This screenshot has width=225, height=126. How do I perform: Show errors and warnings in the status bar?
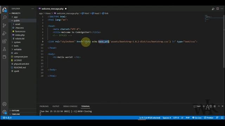coord(7,118)
